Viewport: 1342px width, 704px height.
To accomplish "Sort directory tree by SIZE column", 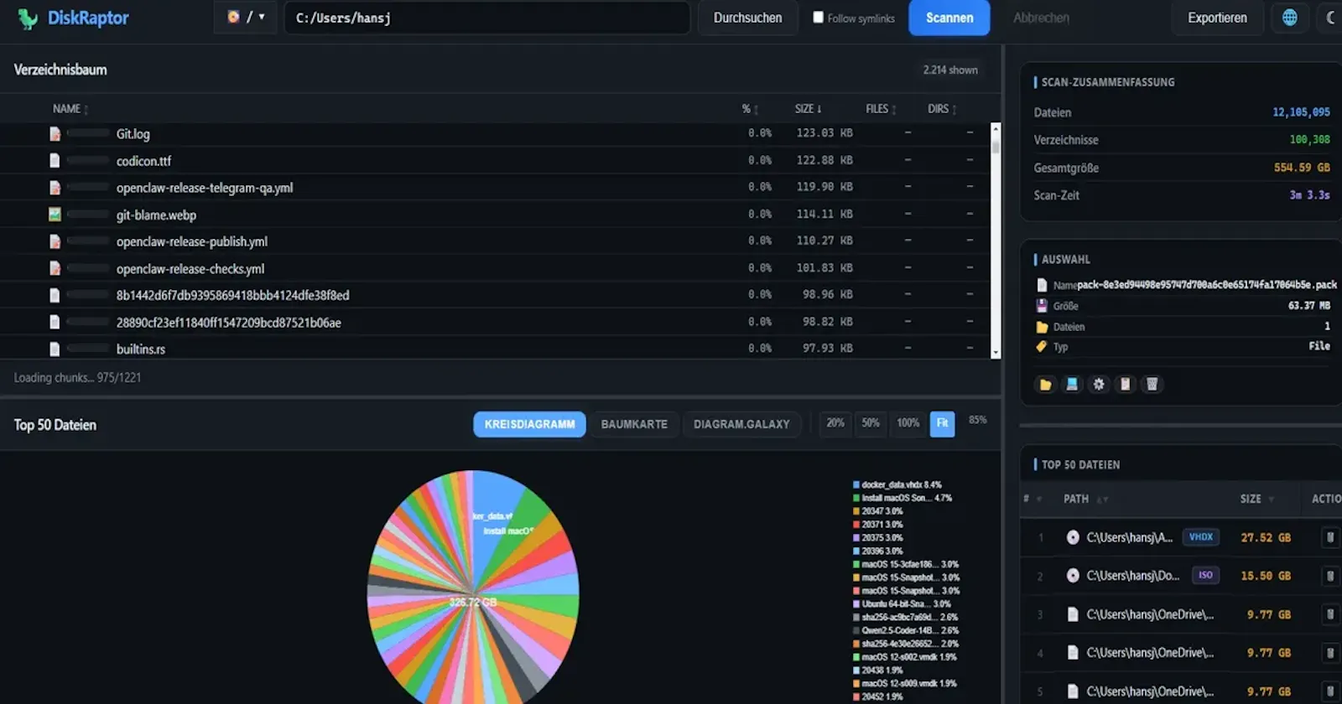I will tap(809, 109).
